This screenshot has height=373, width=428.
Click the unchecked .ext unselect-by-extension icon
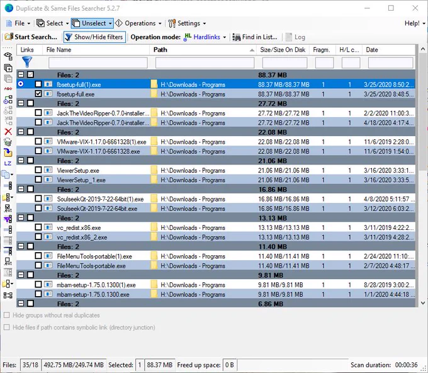tap(8, 261)
